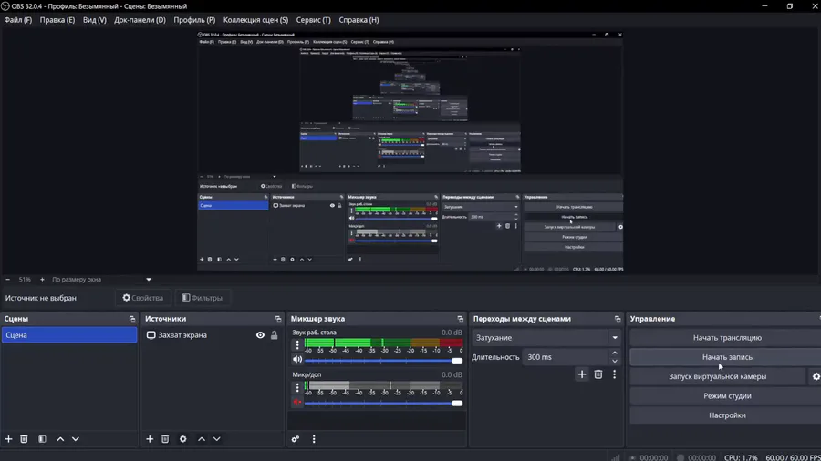Click Начать трансляцию button
This screenshot has width=821, height=461.
pos(727,338)
